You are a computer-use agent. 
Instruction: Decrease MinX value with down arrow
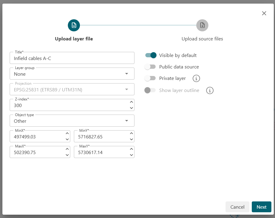point(67,139)
